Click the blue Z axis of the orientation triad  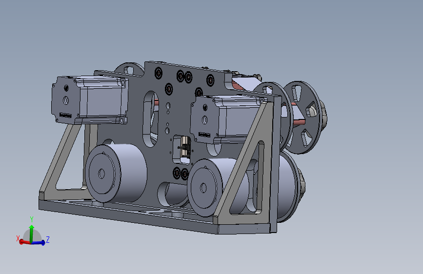39,243
